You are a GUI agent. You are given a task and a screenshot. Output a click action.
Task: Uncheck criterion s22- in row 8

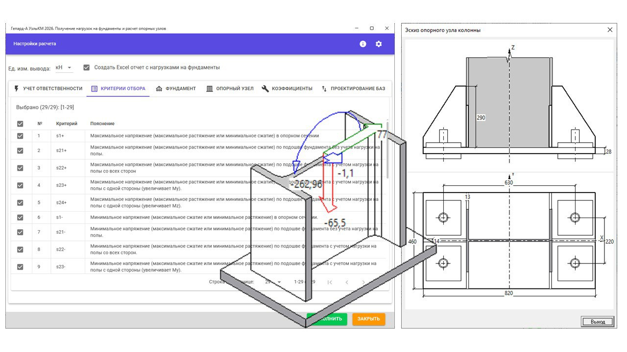coord(20,249)
